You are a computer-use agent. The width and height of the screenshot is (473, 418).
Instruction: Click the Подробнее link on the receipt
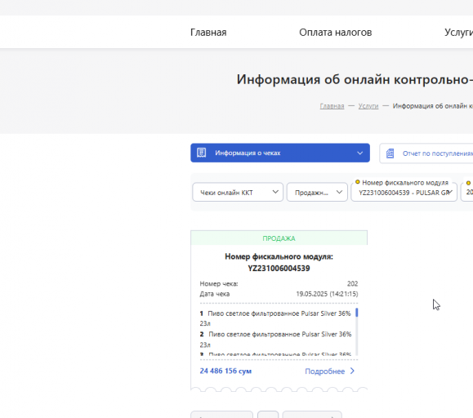pyautogui.click(x=324, y=371)
